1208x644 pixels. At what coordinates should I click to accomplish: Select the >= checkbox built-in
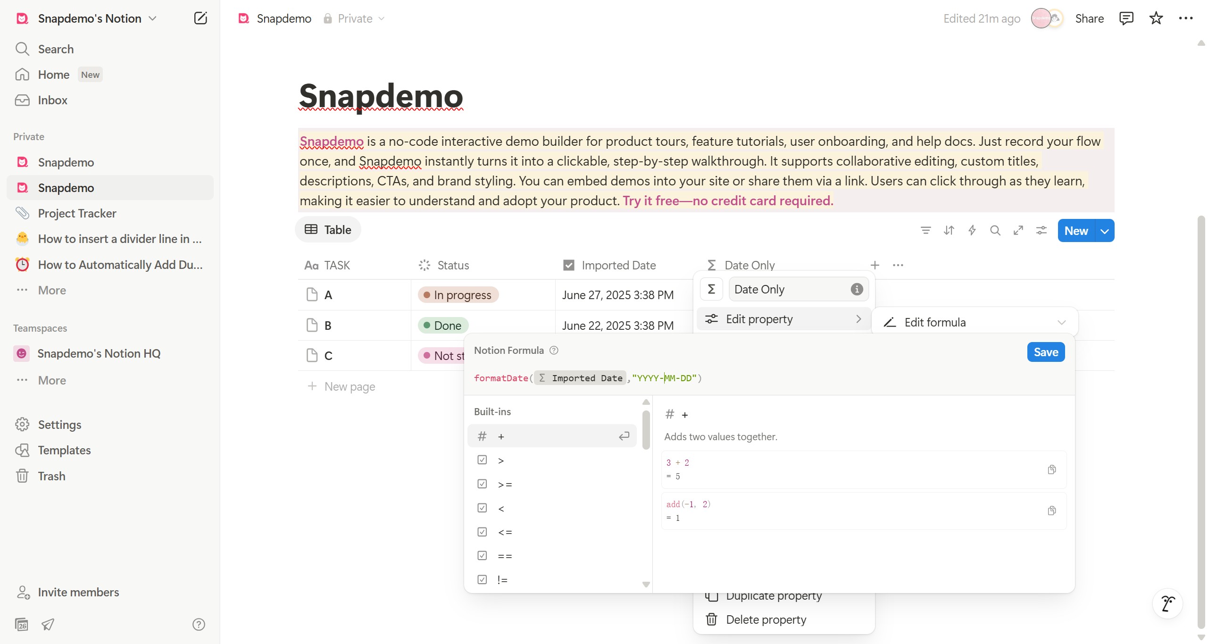click(552, 485)
